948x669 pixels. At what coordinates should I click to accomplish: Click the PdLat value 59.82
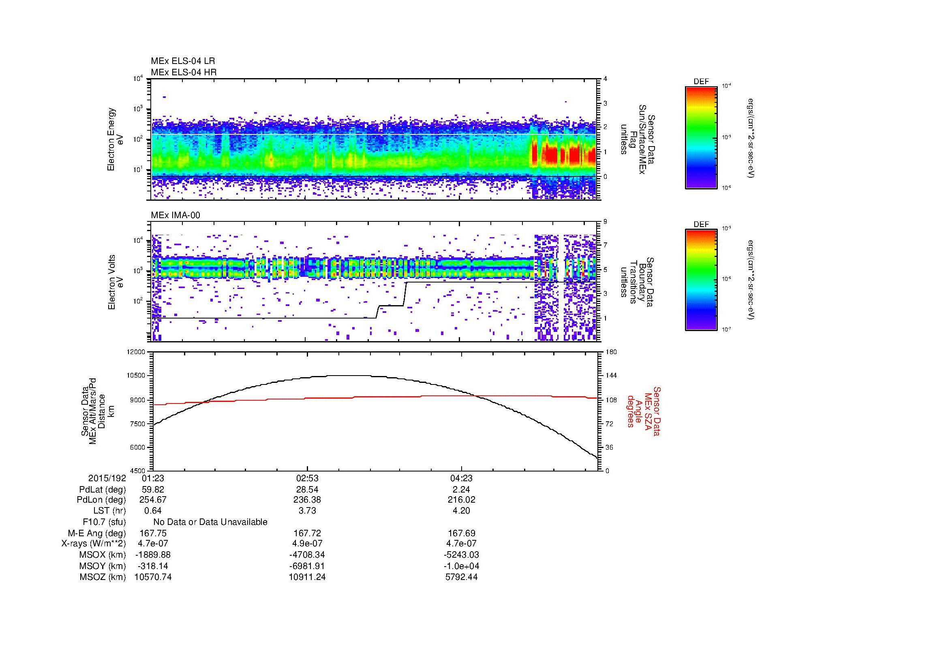click(153, 490)
